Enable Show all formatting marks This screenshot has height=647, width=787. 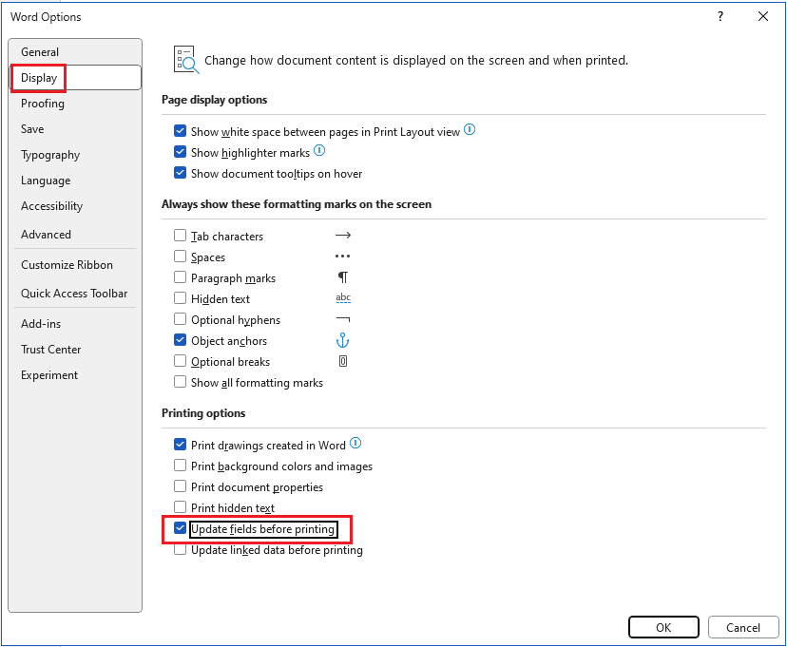point(181,382)
